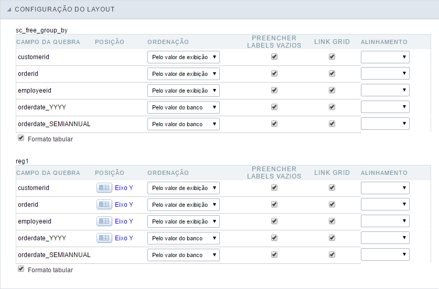
Task: Open ordenação dropdown for reg1 employeeid
Action: point(184,221)
